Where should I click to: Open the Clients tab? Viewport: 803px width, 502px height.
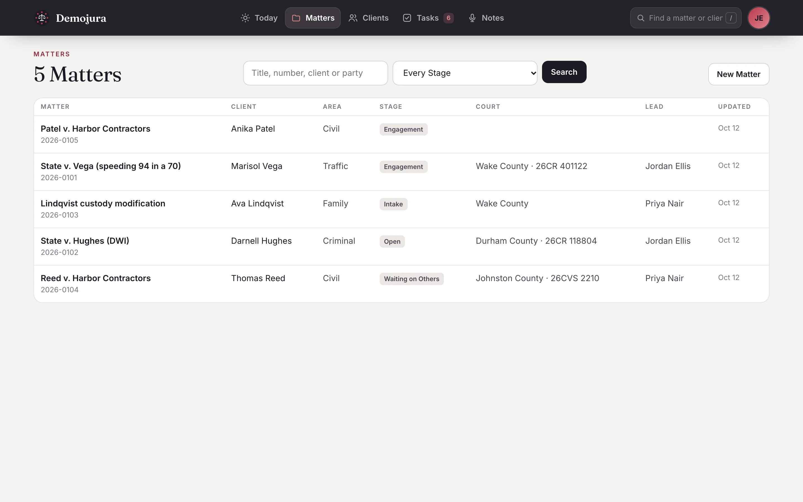(x=368, y=18)
